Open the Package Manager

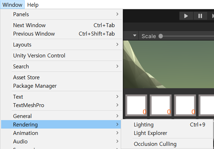click(x=35, y=86)
